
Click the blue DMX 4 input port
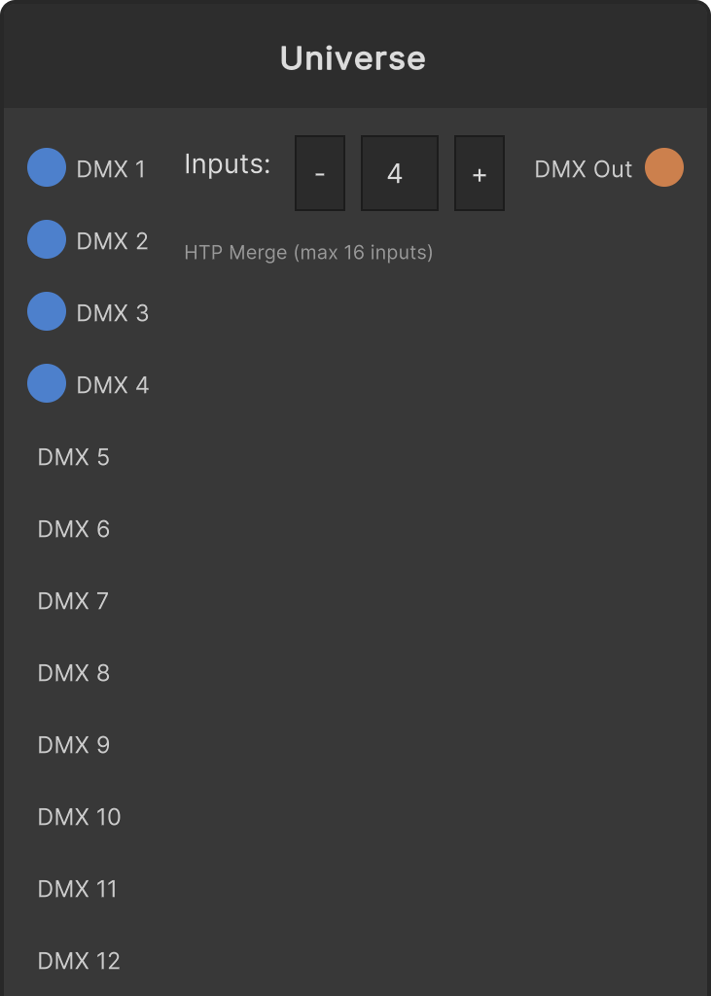[47, 383]
